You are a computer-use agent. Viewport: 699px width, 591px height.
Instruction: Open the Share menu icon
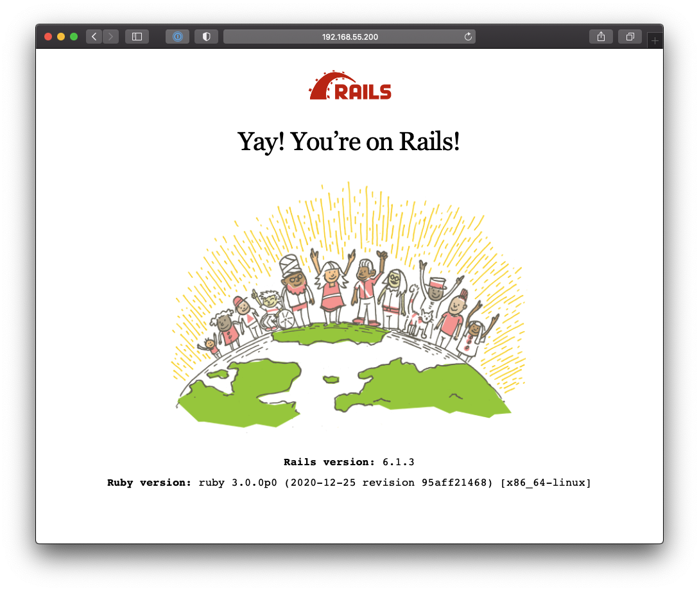click(601, 37)
